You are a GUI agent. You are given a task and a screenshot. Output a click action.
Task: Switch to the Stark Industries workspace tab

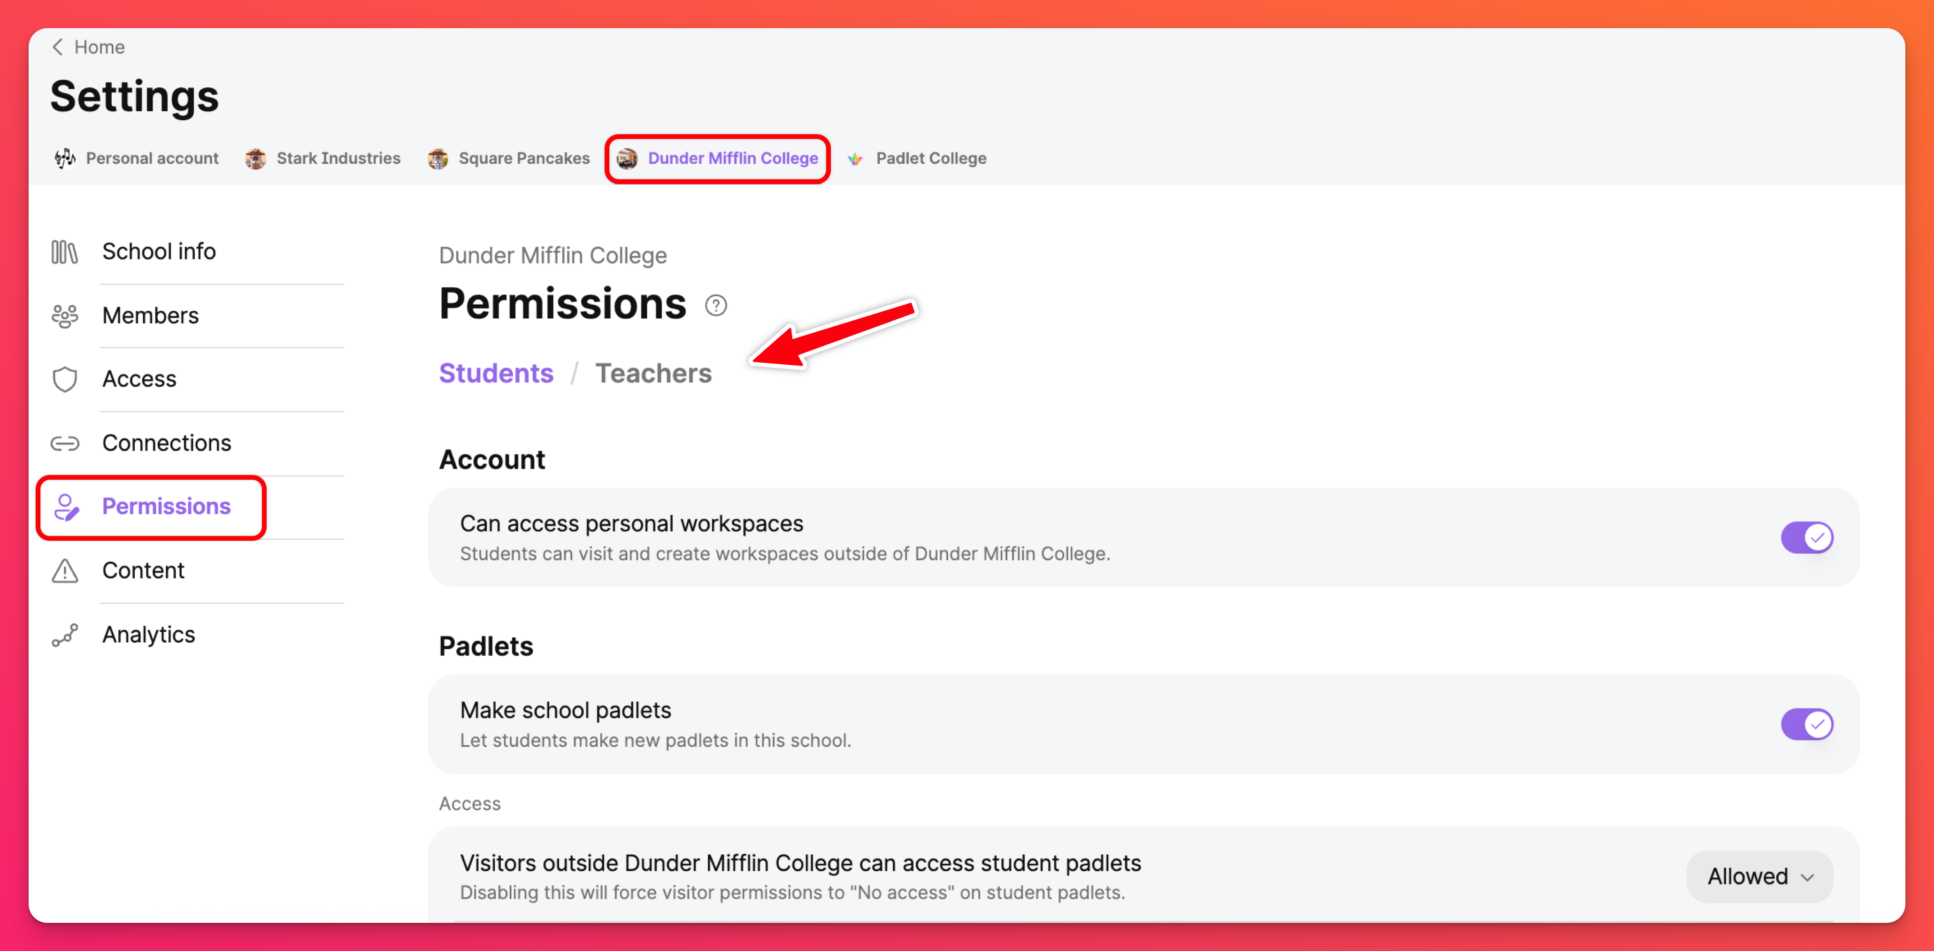[x=323, y=158]
